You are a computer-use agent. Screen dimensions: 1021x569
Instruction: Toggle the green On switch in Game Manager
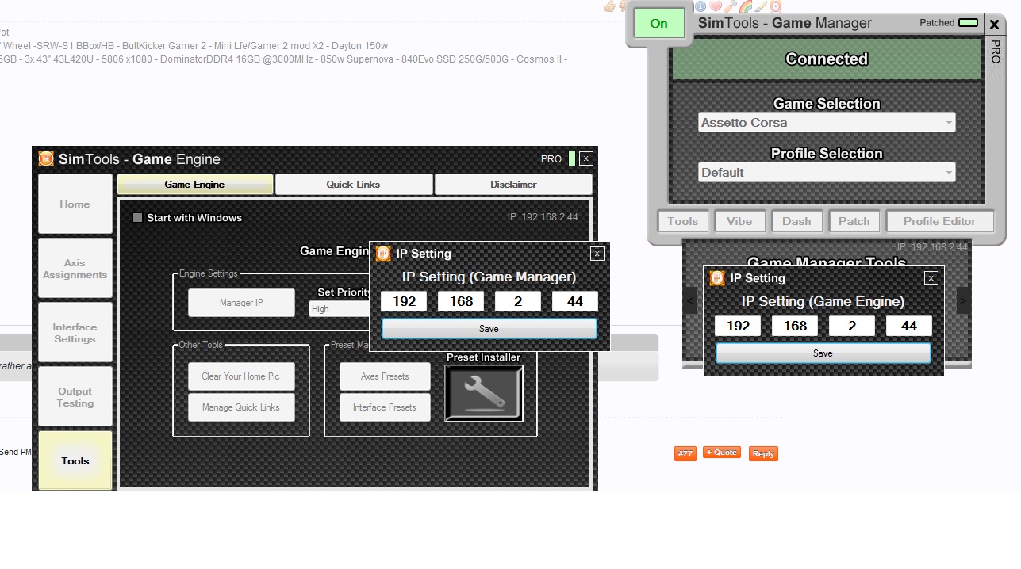[658, 23]
